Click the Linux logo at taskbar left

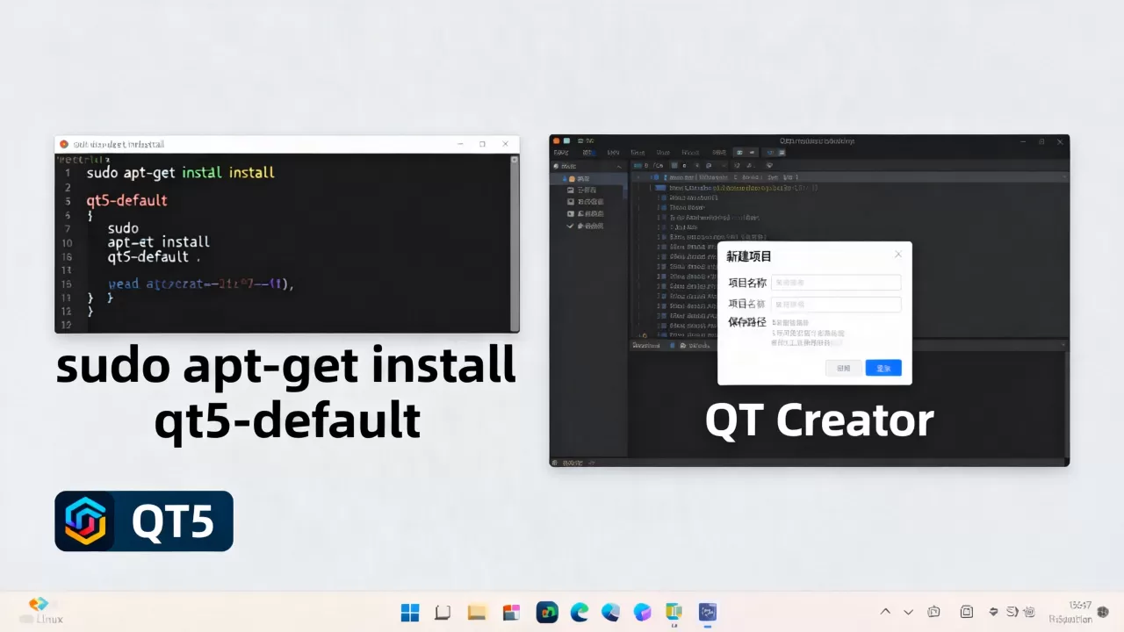point(39,604)
